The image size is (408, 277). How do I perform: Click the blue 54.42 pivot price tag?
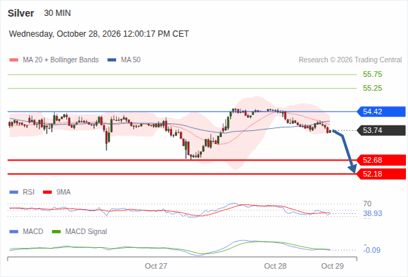pyautogui.click(x=381, y=111)
